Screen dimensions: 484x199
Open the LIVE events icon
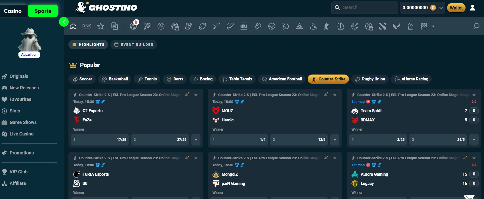(x=87, y=26)
